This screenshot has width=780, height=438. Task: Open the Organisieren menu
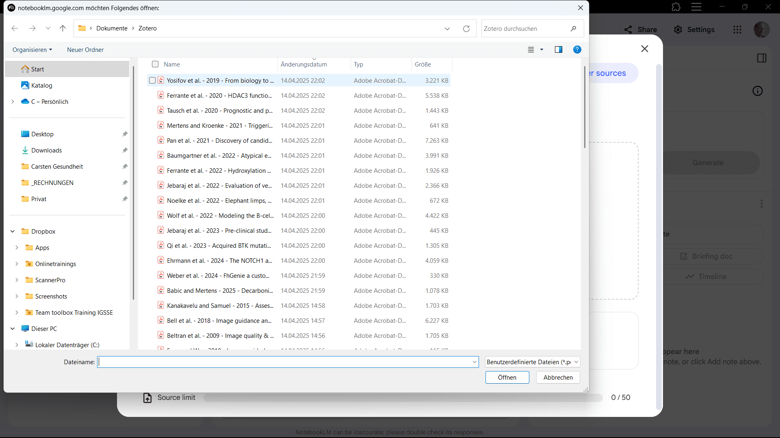pyautogui.click(x=32, y=50)
